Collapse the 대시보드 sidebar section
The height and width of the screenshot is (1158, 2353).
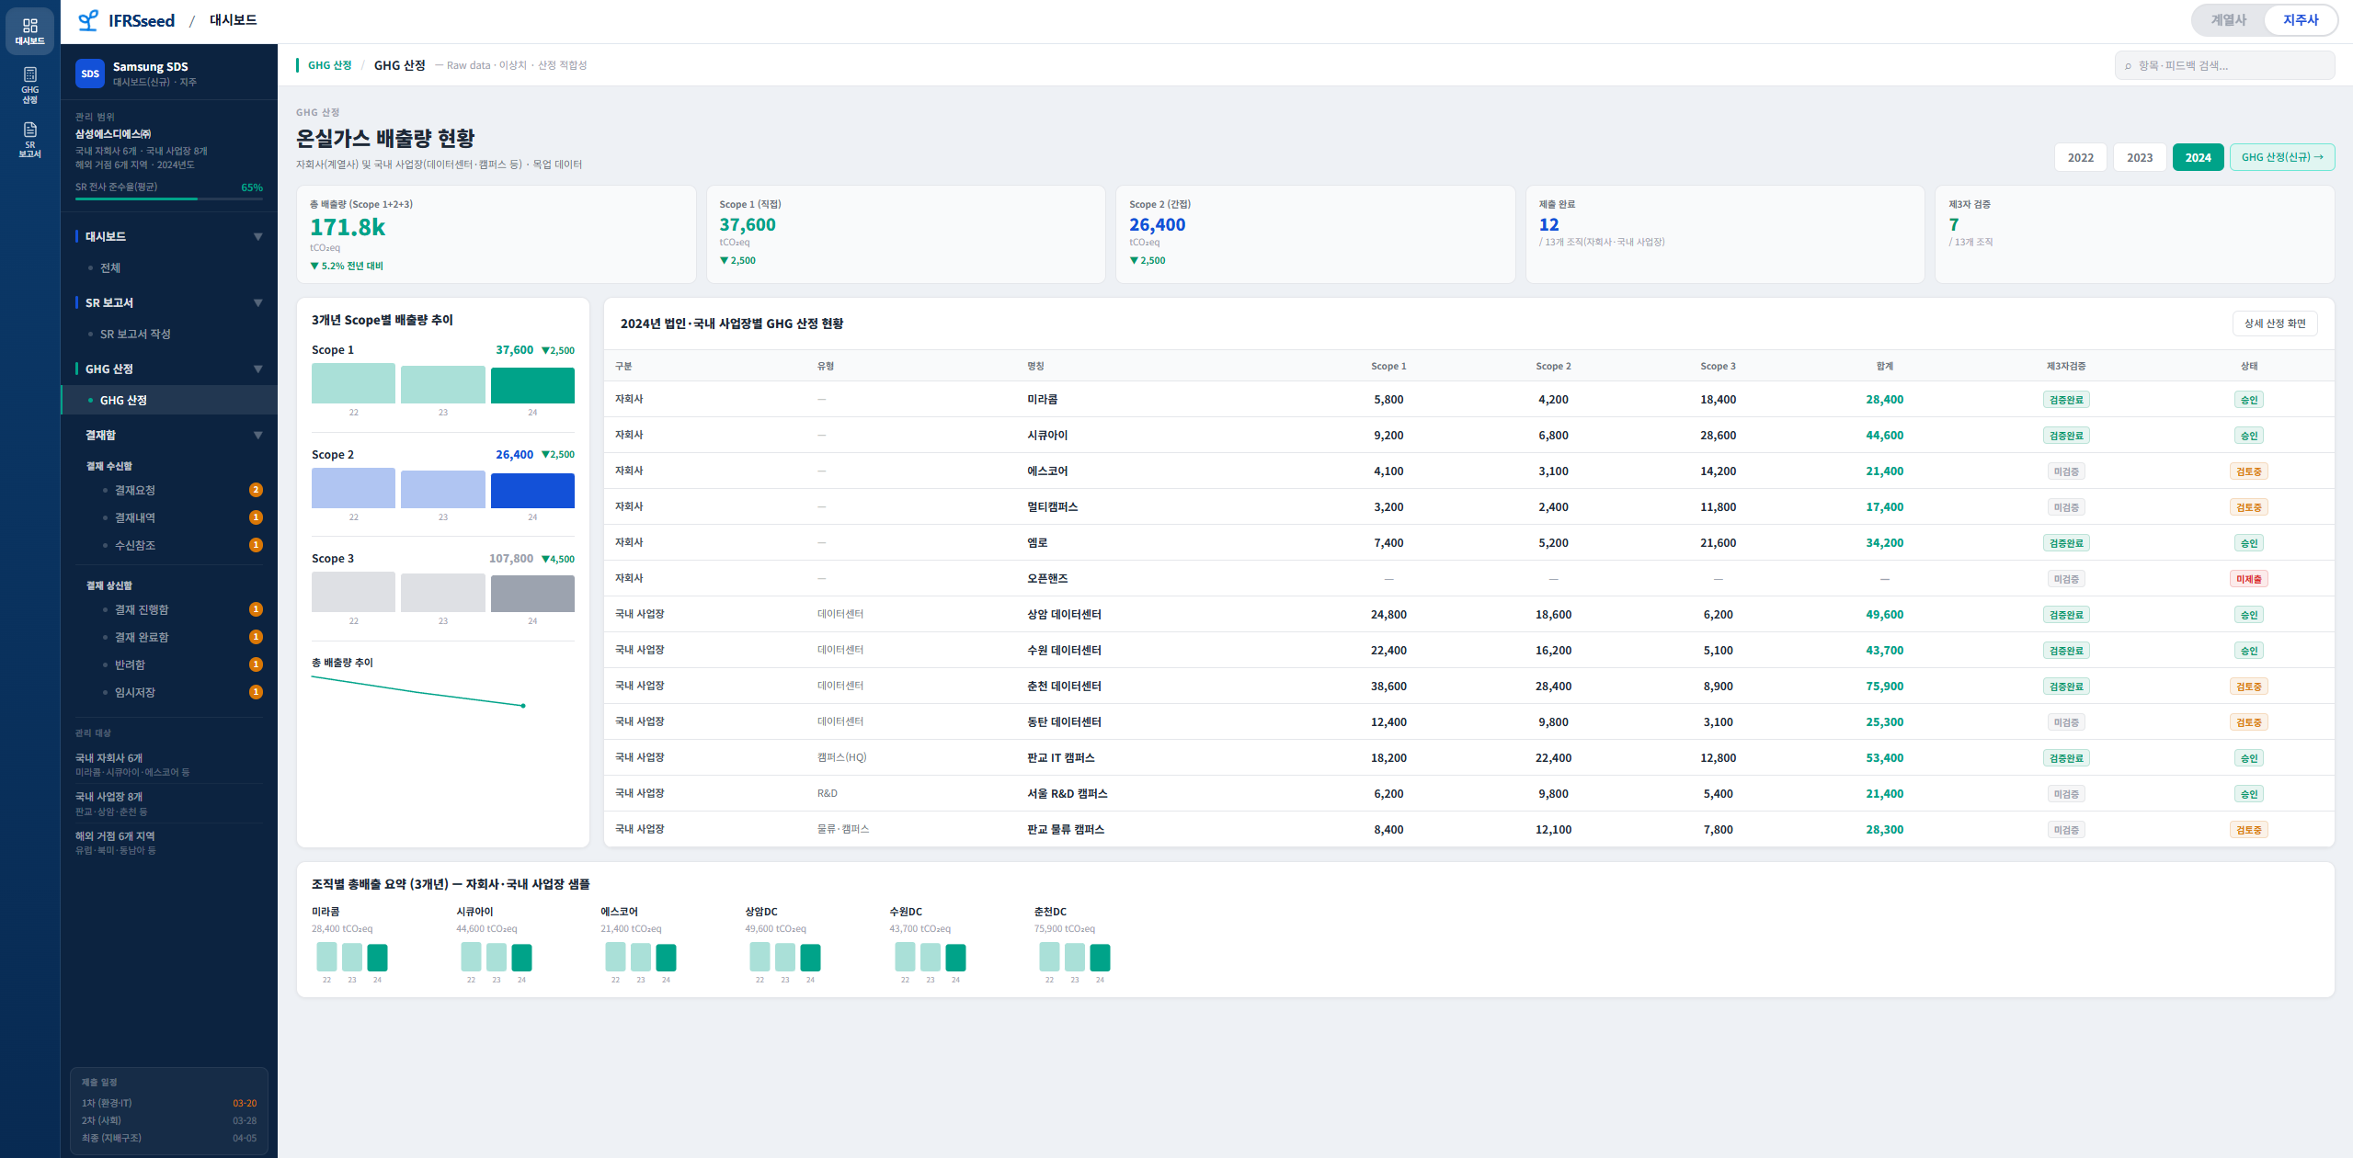258,237
